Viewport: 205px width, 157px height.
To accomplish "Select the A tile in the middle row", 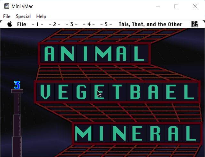I will point(153,92).
